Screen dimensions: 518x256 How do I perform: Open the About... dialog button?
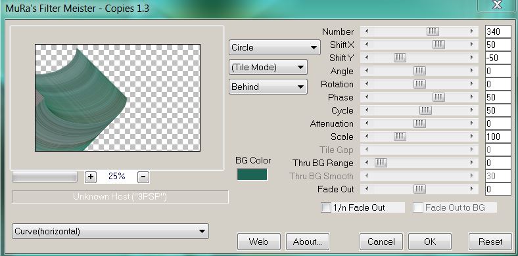(308, 242)
